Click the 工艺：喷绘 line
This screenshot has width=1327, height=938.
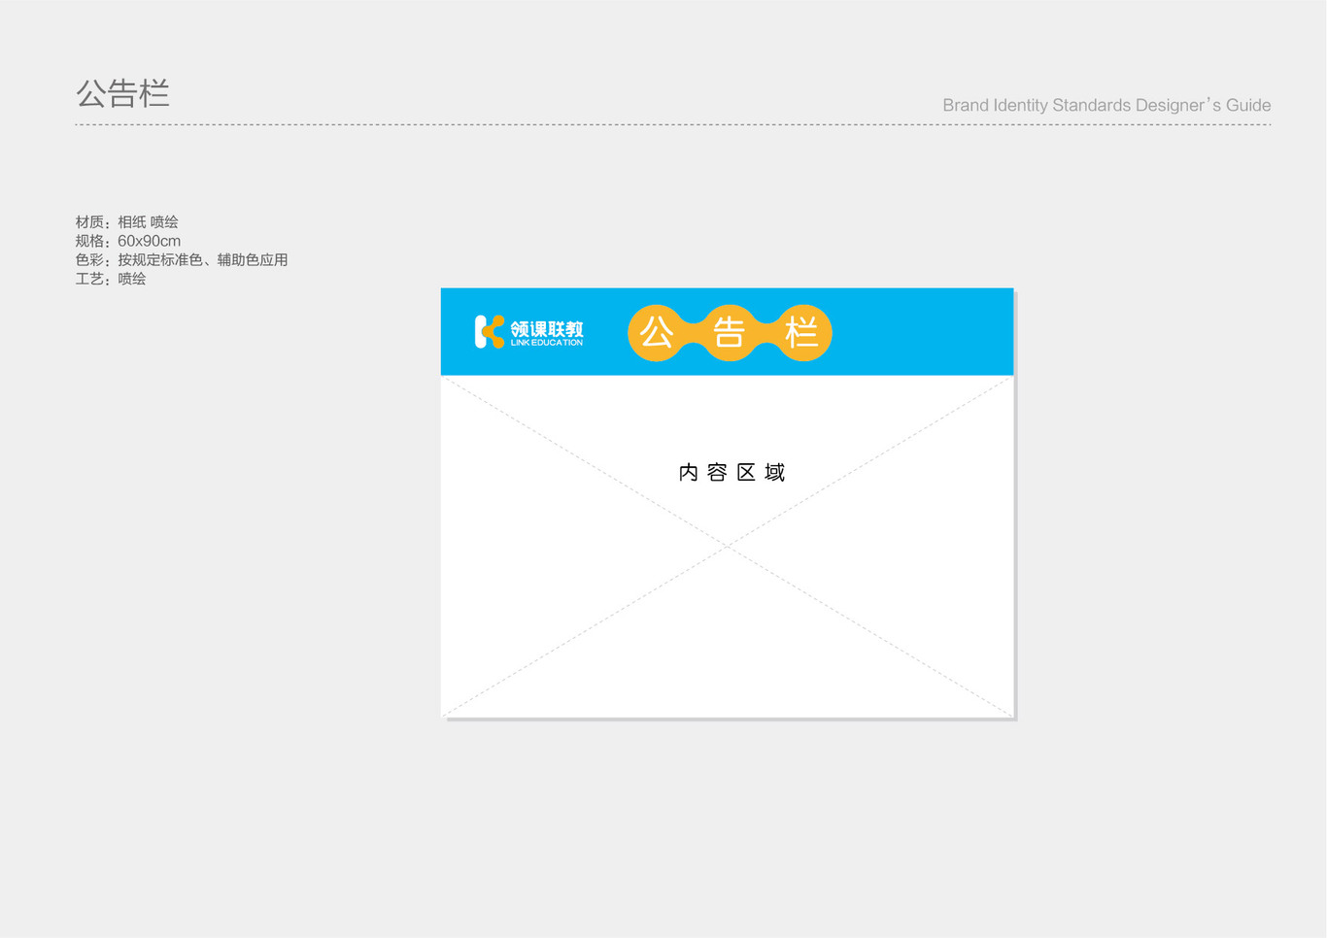click(x=111, y=279)
